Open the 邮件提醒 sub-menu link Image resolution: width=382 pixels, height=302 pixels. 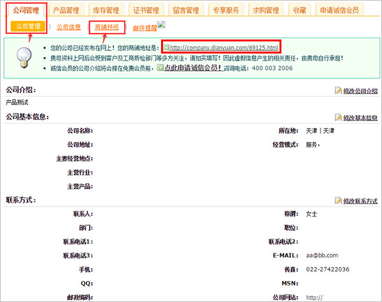coord(145,27)
